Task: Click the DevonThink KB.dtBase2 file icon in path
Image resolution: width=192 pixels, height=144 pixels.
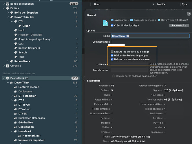Action: pyautogui.click(x=159, y=20)
